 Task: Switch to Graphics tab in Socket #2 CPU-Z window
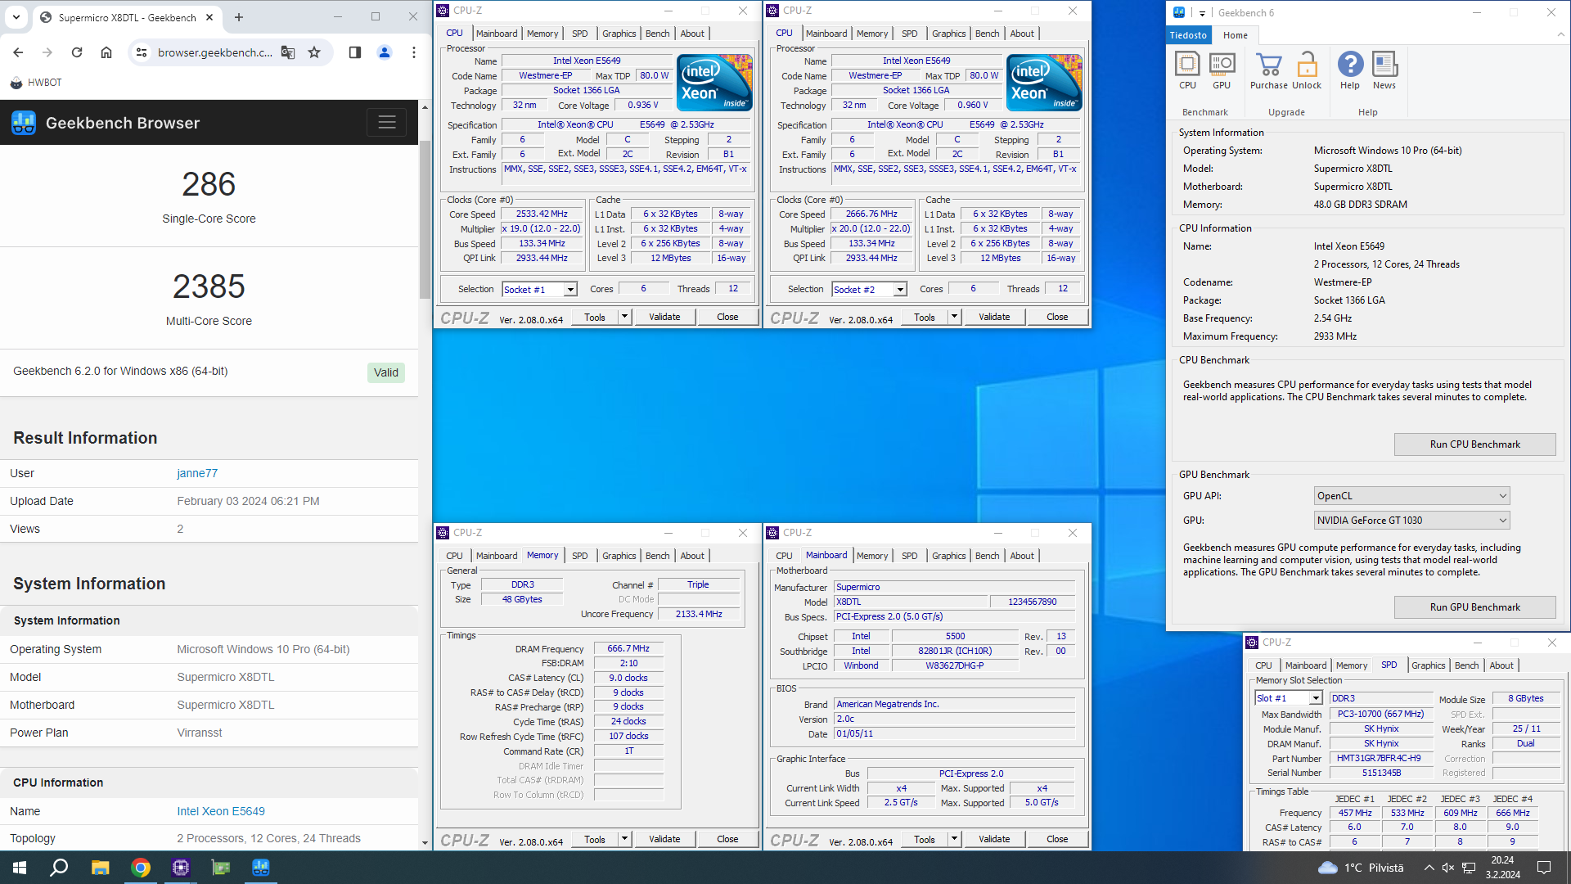[948, 34]
